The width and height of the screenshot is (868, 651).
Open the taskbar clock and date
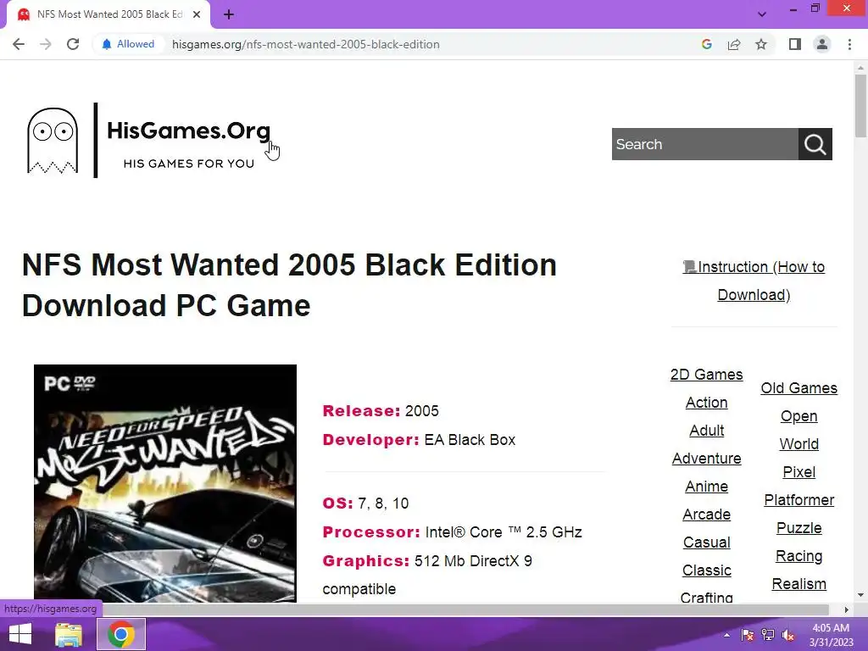pos(831,635)
